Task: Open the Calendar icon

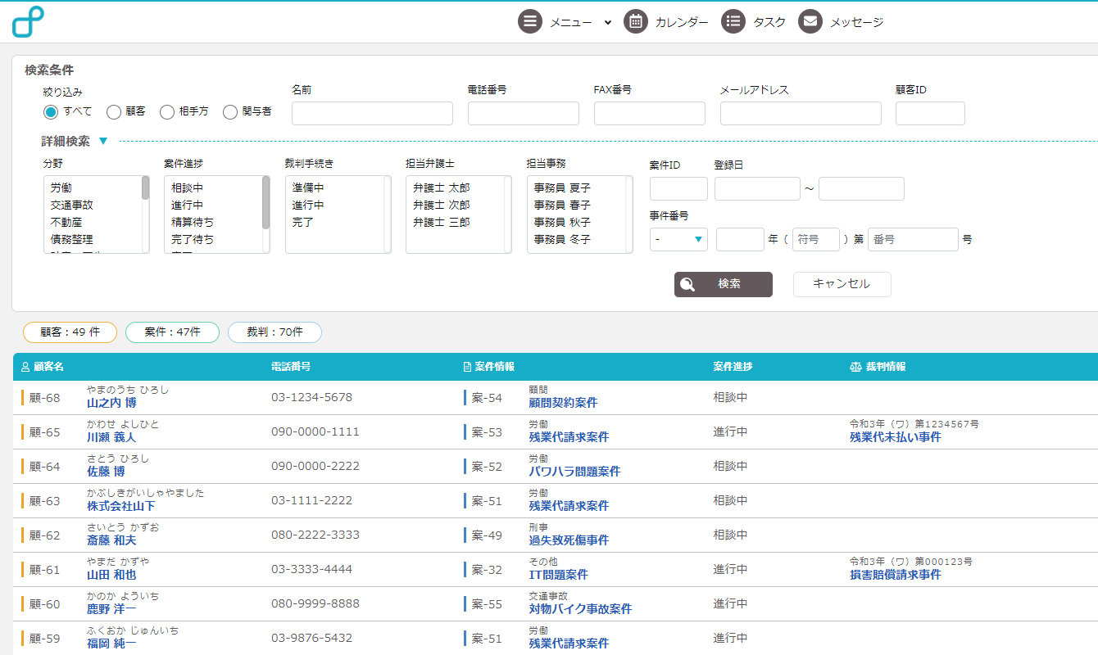Action: click(x=636, y=22)
